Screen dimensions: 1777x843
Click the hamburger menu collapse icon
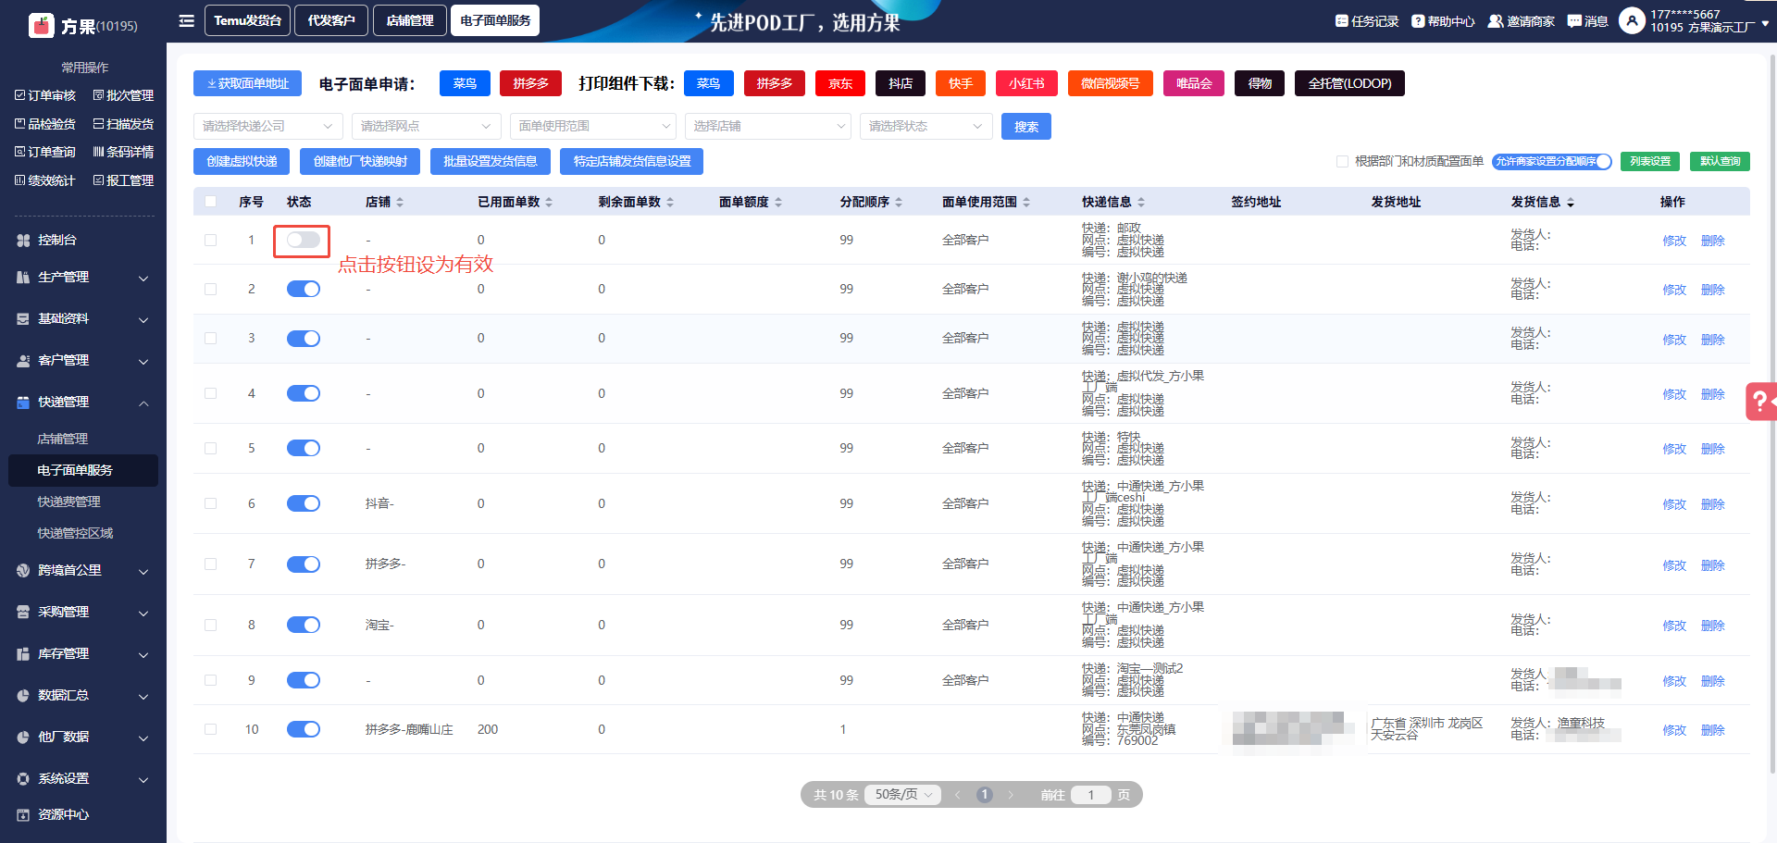pyautogui.click(x=186, y=20)
